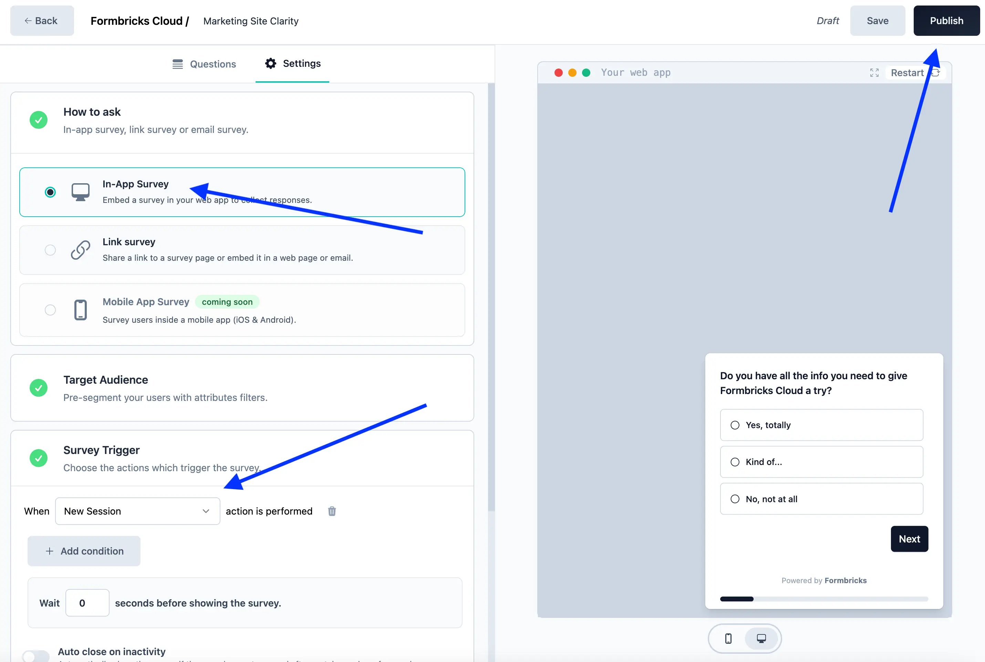985x662 pixels.
Task: Click Next in the survey preview
Action: tap(909, 539)
